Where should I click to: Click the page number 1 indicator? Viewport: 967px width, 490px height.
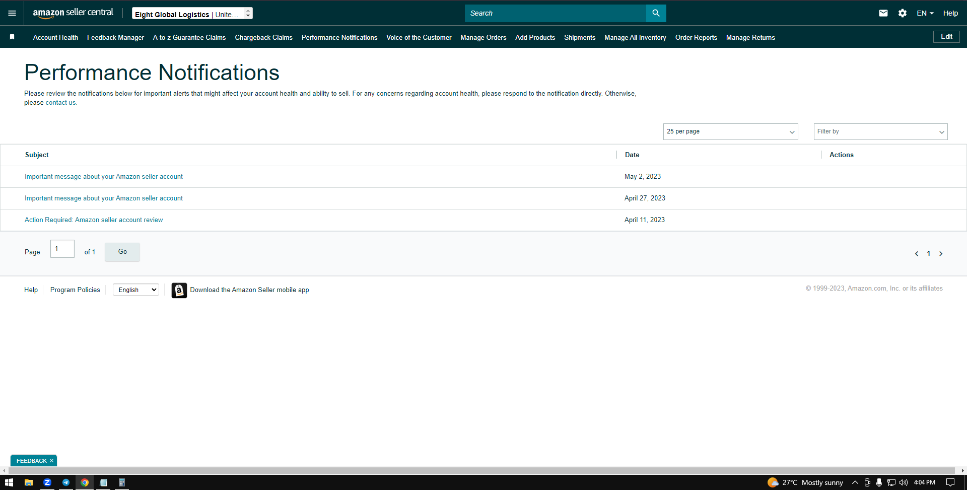(929, 253)
